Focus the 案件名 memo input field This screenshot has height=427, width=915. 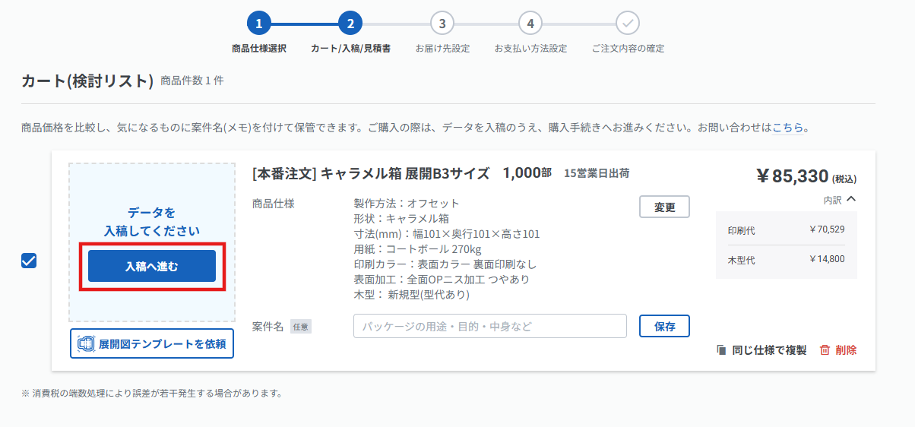click(x=490, y=326)
